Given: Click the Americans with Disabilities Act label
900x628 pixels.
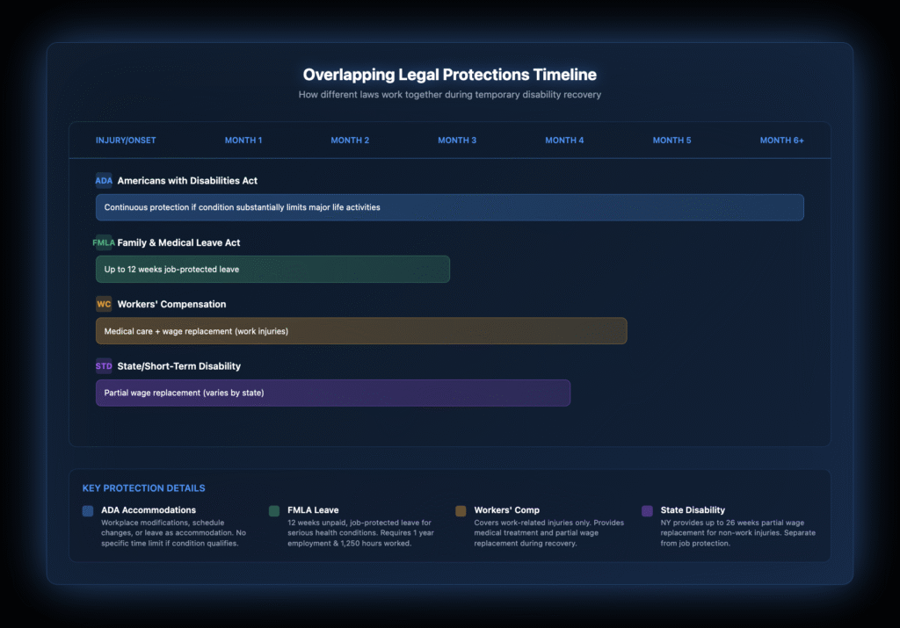Looking at the screenshot, I should [x=187, y=181].
